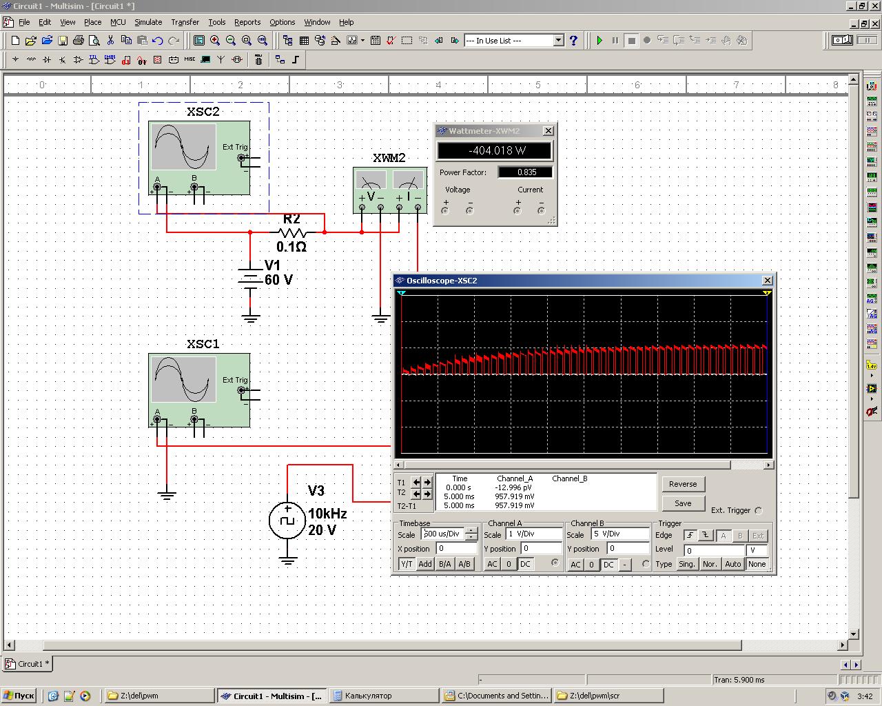Viewport: 882px width, 706px height.
Task: Open the Transfer menu
Action: click(185, 22)
